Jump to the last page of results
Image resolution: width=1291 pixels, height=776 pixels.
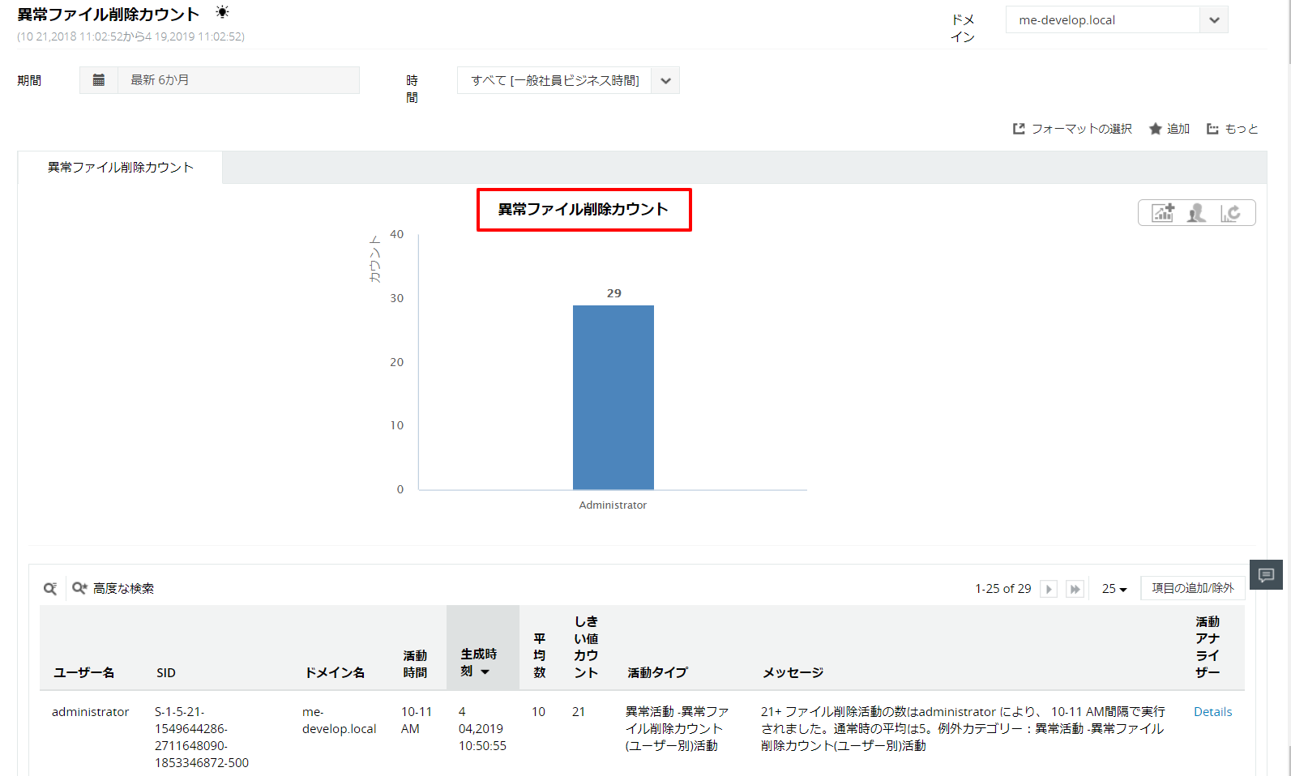(1075, 589)
